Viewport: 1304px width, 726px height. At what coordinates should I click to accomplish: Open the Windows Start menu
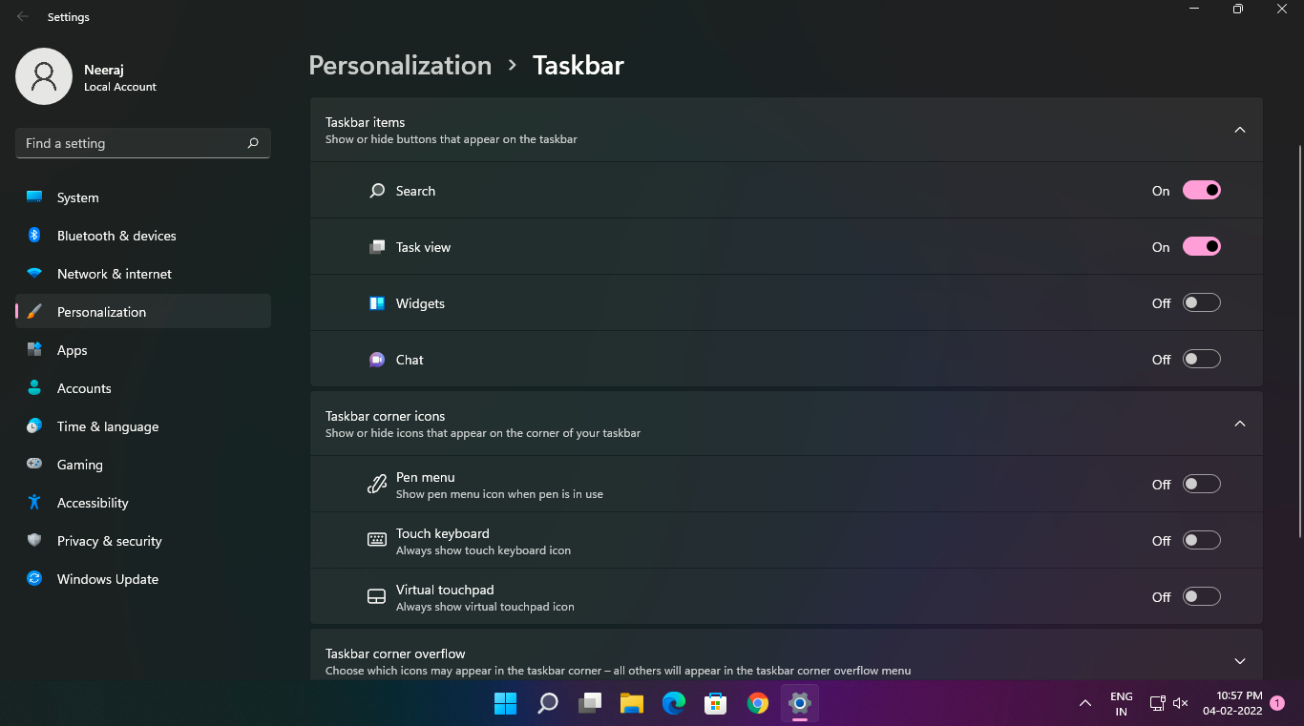[505, 704]
